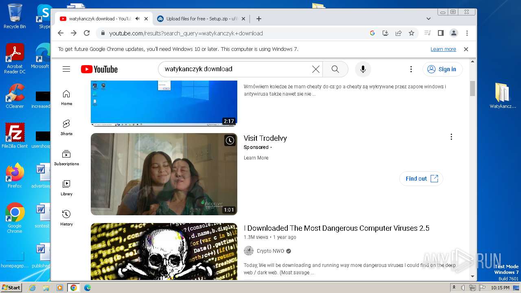The width and height of the screenshot is (521, 293).
Task: Open Chrome media controls
Action: pos(427,33)
